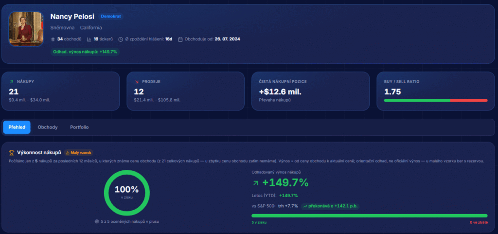
Task: Click the green up arrow icon on Nákupy
Action: pyautogui.click(x=12, y=82)
